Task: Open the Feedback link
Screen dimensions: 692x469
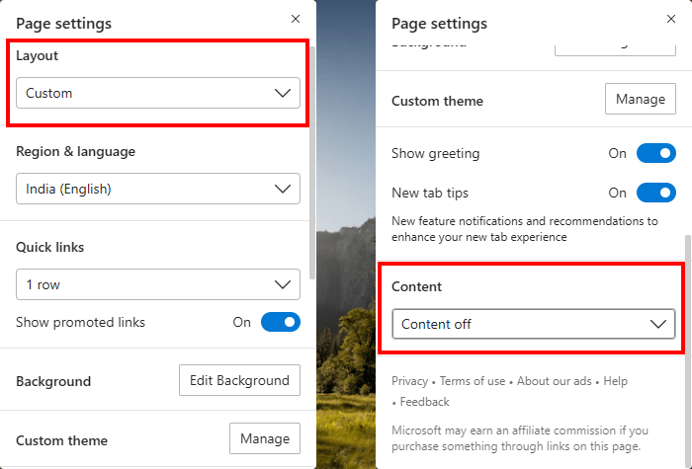Action: point(425,402)
